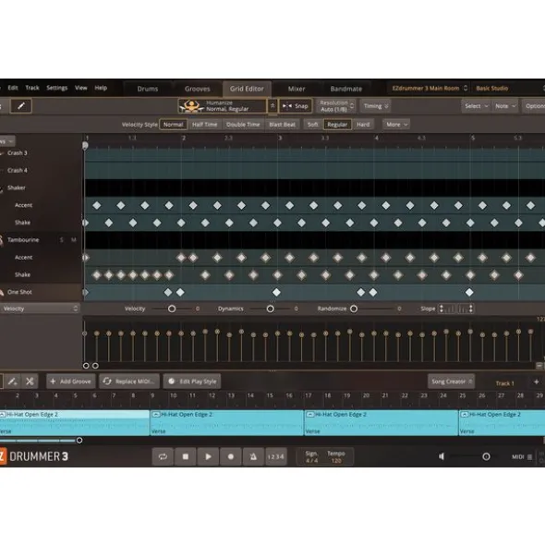
Task: Click the ascending Slope icon
Action: [x=447, y=309]
